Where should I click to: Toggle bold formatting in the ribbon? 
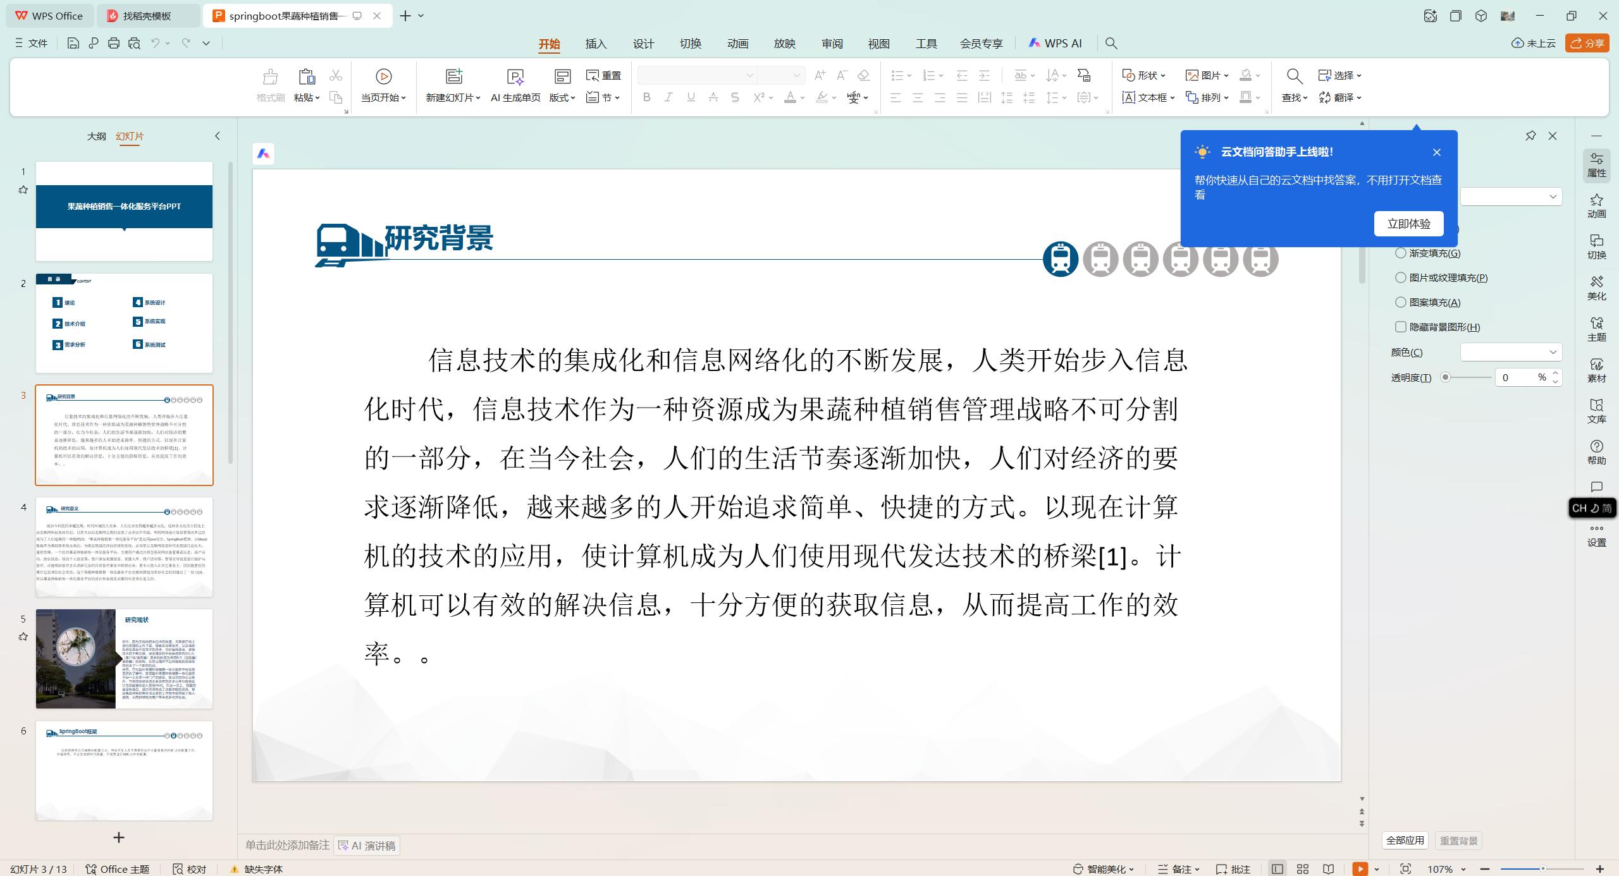click(646, 97)
